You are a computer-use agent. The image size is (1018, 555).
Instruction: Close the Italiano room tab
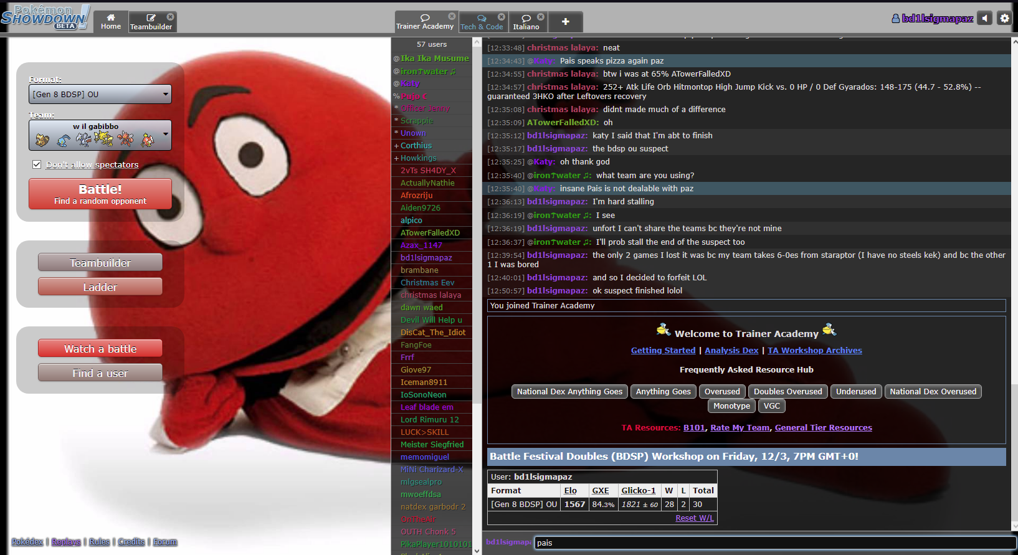pyautogui.click(x=541, y=16)
